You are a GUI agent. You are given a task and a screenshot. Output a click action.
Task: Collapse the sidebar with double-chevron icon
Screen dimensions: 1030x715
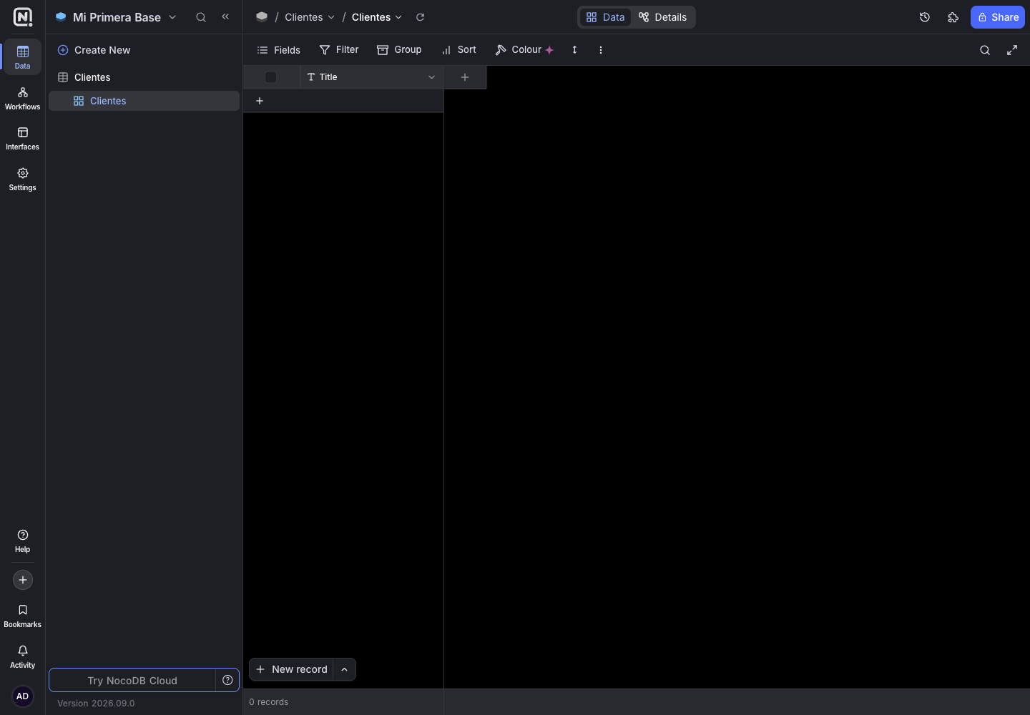coord(225,16)
